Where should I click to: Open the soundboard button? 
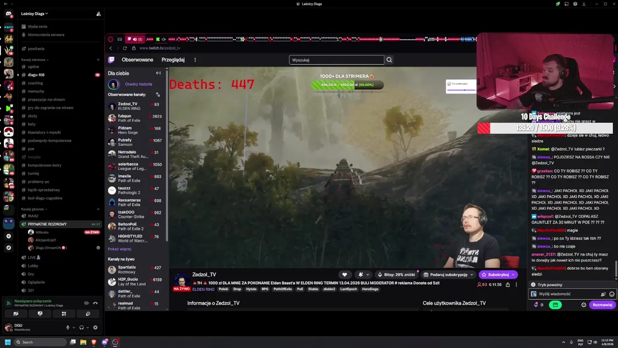pos(88,314)
